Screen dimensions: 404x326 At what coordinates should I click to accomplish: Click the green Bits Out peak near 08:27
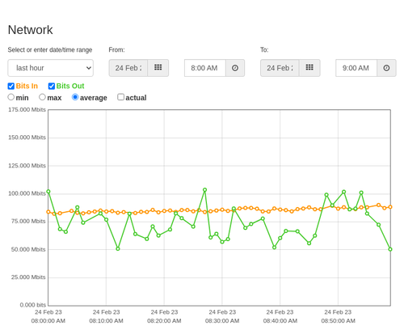point(204,190)
